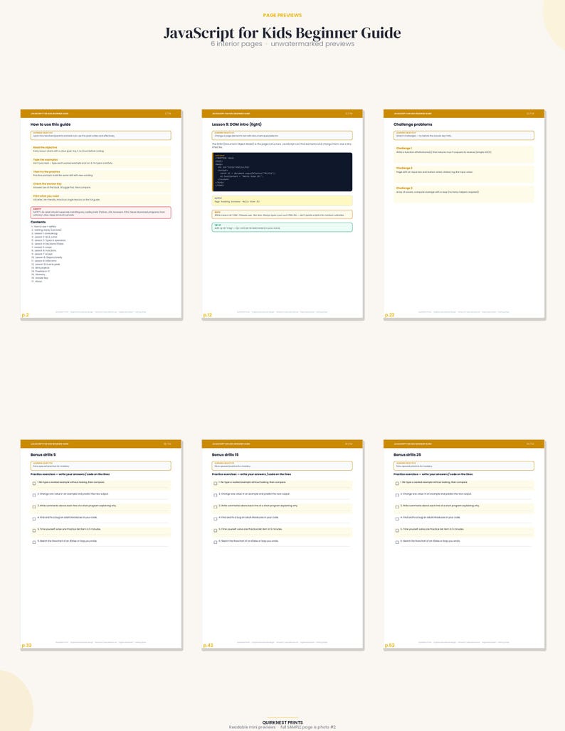Viewport: 565px width, 731px height.
Task: Click the "p.52" page number label
Action: pyautogui.click(x=389, y=645)
